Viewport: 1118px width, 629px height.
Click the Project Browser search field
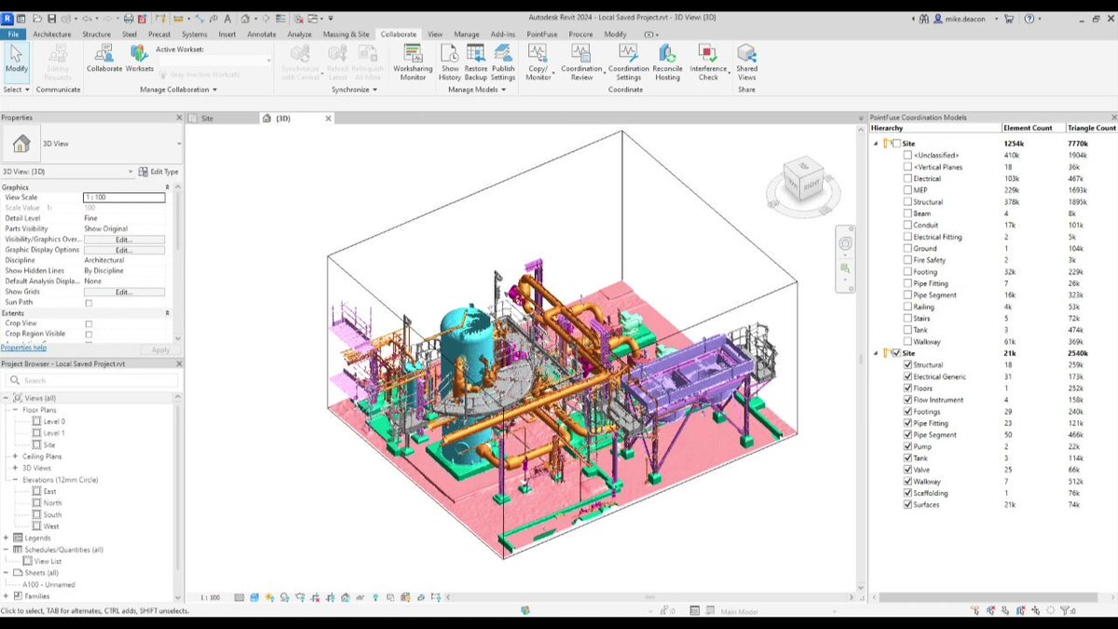[x=91, y=380]
